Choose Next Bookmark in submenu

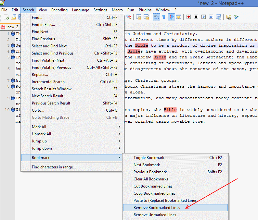175,165
